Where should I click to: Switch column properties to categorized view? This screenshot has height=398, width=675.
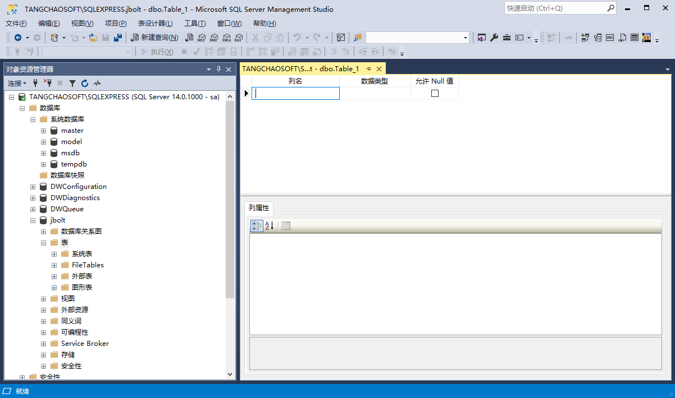pyautogui.click(x=257, y=226)
